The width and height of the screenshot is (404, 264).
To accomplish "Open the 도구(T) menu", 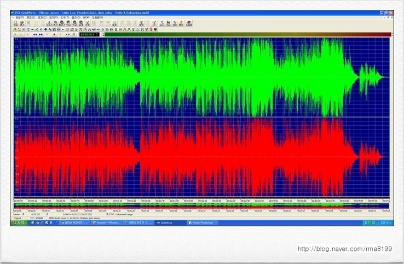I will [x=65, y=17].
